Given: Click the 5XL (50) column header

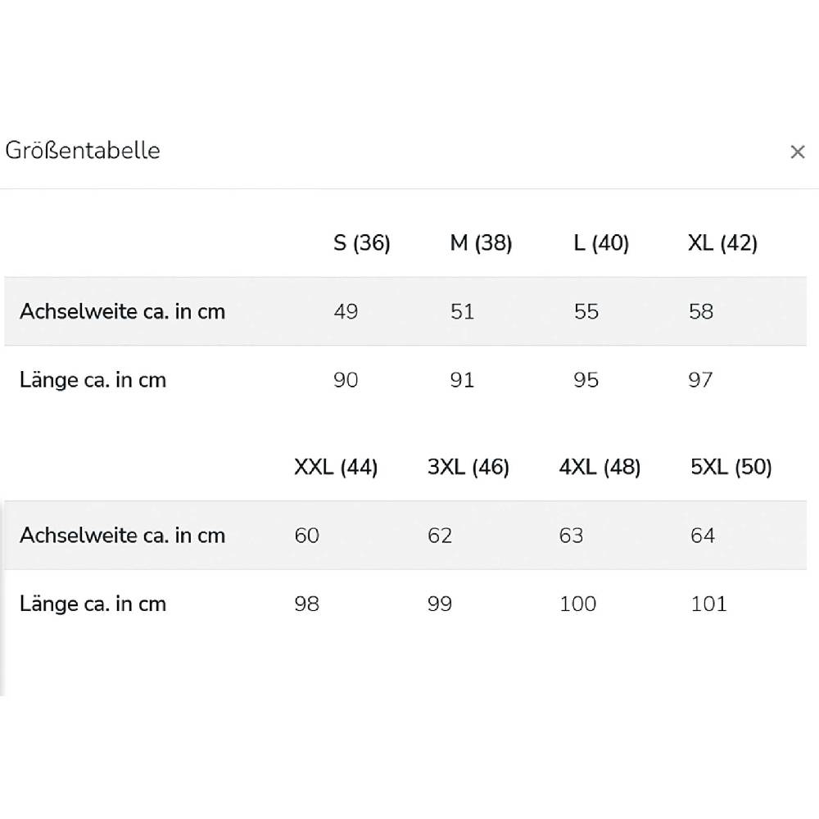Looking at the screenshot, I should (x=731, y=468).
